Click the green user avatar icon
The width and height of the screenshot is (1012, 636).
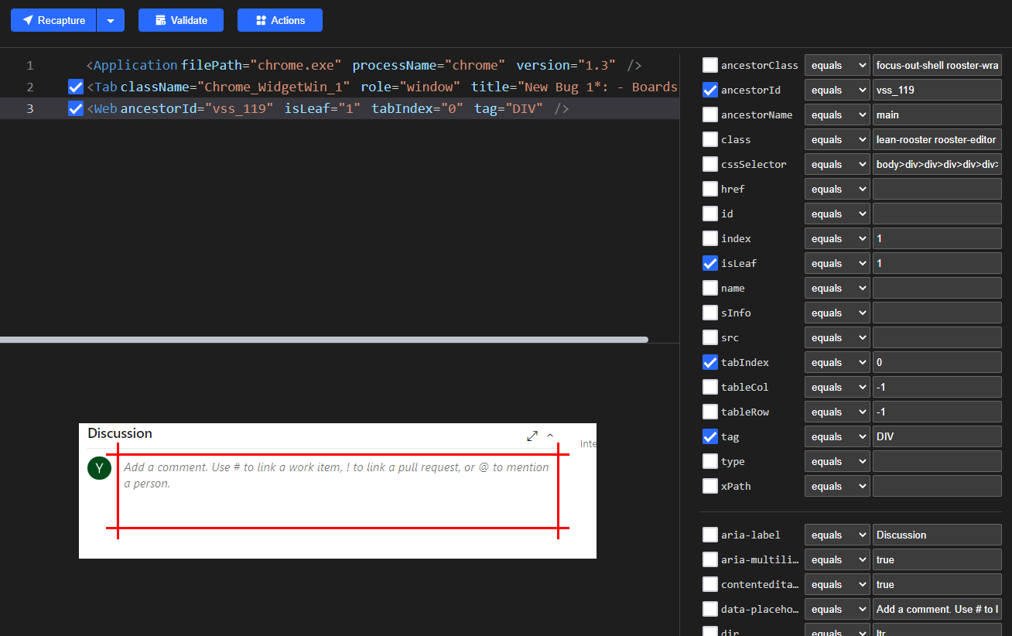[x=100, y=468]
